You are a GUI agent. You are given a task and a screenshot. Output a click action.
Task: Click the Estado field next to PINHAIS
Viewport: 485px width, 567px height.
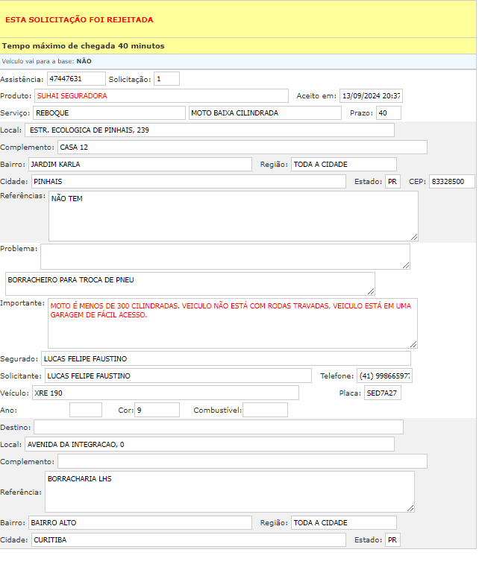coord(393,182)
